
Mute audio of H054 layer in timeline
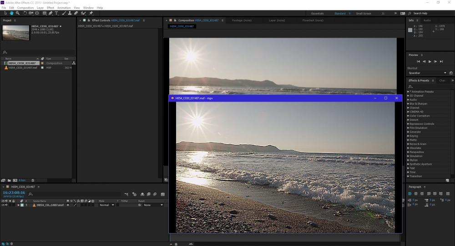(6, 205)
